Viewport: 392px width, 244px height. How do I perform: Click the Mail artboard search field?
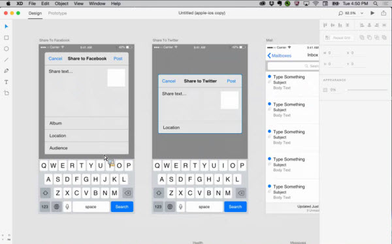293,66
